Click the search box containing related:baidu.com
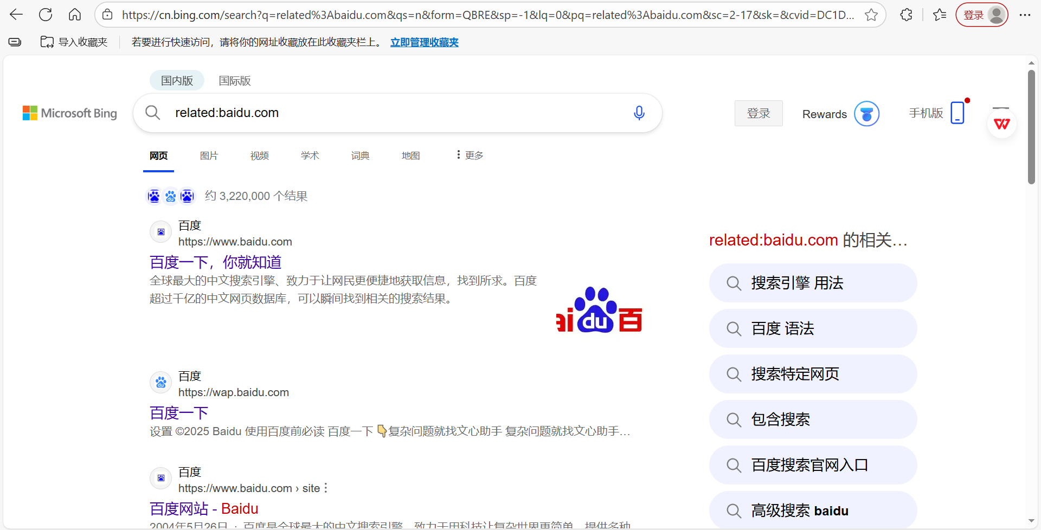Screen dimensions: 1041x530 click(397, 113)
